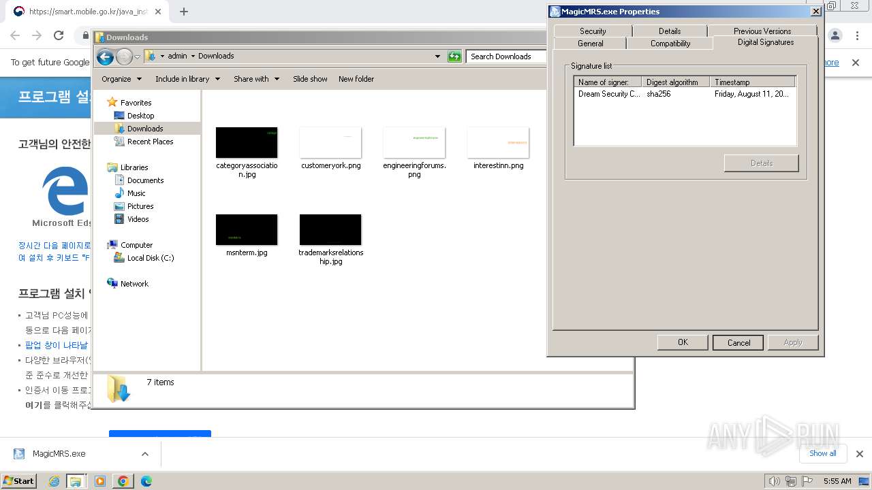
Task: Click the Back arrow in Downloads explorer
Action: pos(105,56)
